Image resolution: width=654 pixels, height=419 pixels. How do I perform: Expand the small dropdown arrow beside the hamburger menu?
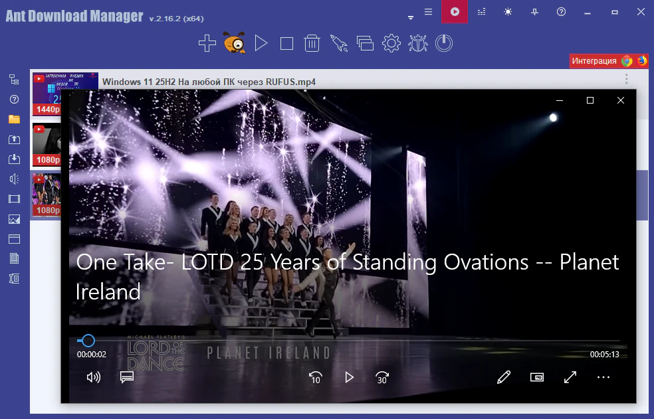(411, 17)
